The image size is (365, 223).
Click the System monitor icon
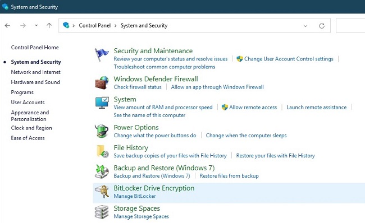coord(102,103)
